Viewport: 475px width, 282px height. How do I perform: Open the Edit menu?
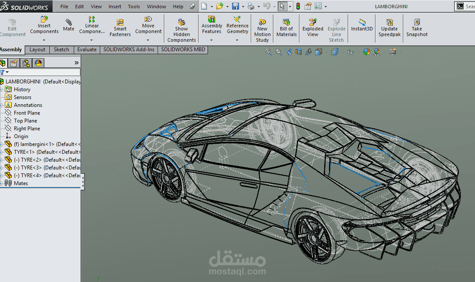[80, 7]
